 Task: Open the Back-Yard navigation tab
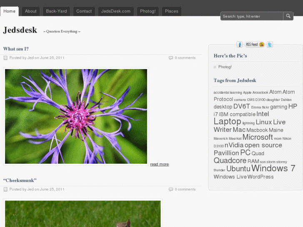point(56,11)
